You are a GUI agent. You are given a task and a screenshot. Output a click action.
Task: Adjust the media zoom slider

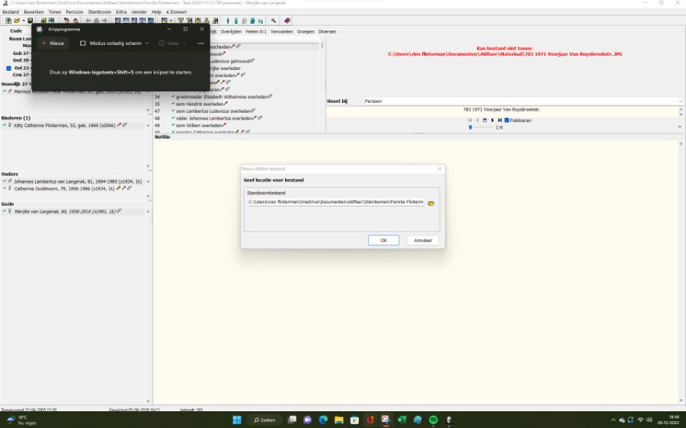coord(470,127)
